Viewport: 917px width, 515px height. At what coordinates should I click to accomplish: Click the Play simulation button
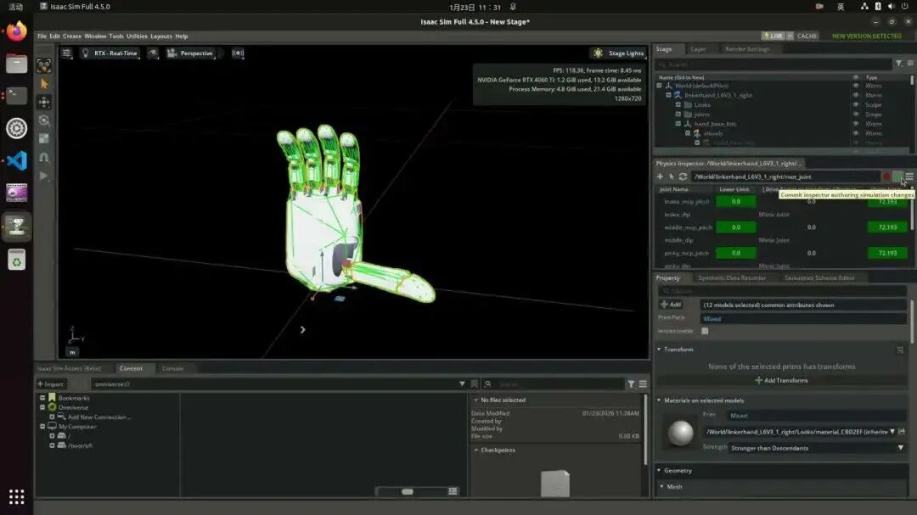tap(44, 176)
